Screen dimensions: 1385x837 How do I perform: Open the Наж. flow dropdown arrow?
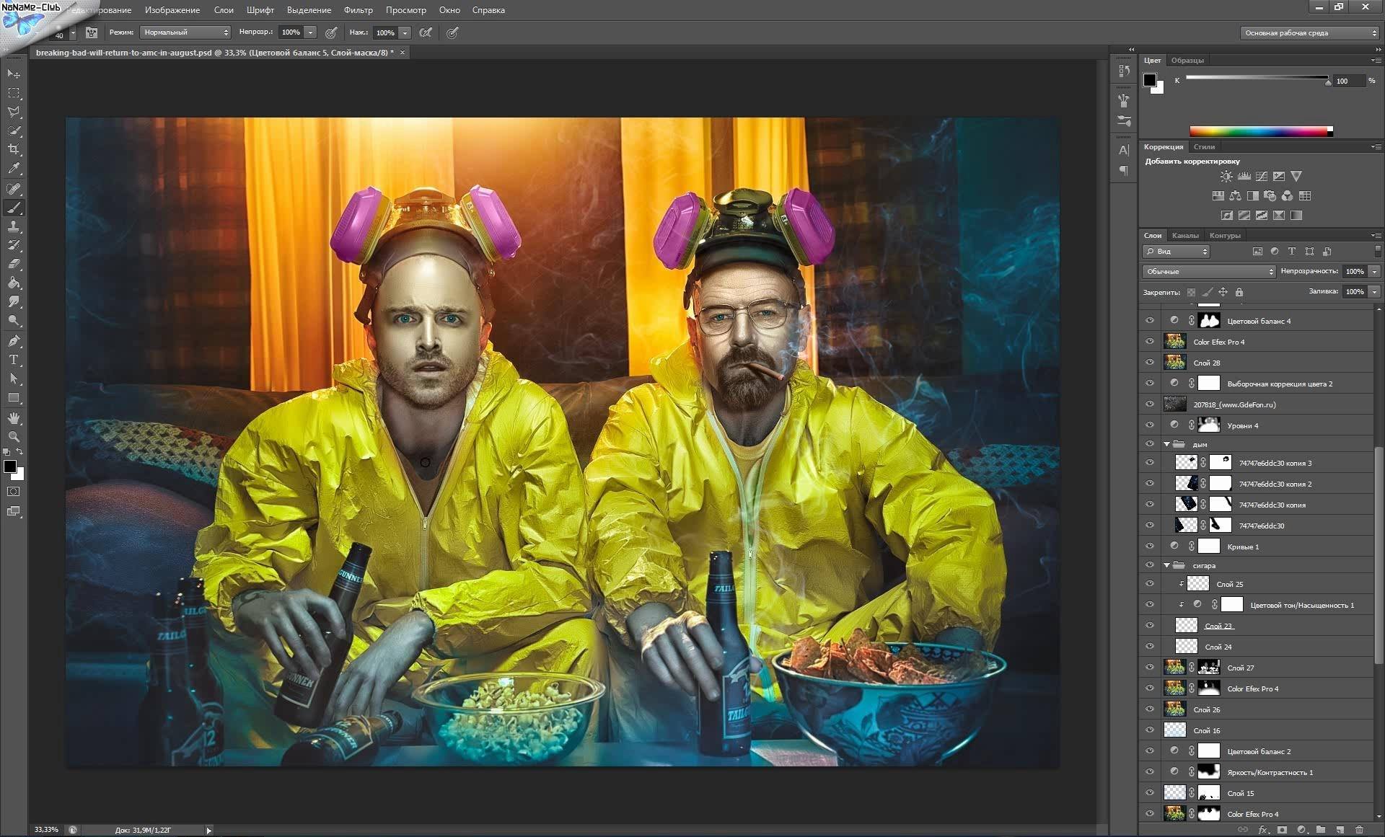[405, 32]
